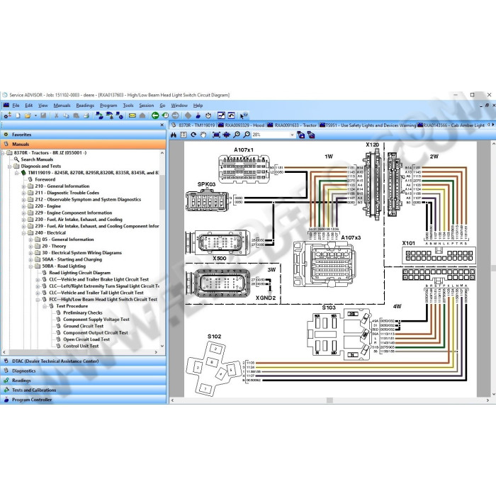The width and height of the screenshot is (496, 496).
Task: Switch to the RXA0143566 - Cab Amber Light tab
Action: tap(451, 125)
